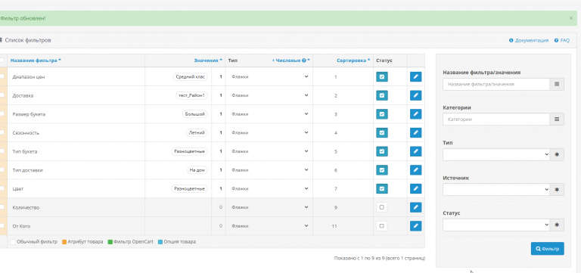Click orange Атрибут товара legend swatch
This screenshot has height=273, width=581.
[64, 242]
